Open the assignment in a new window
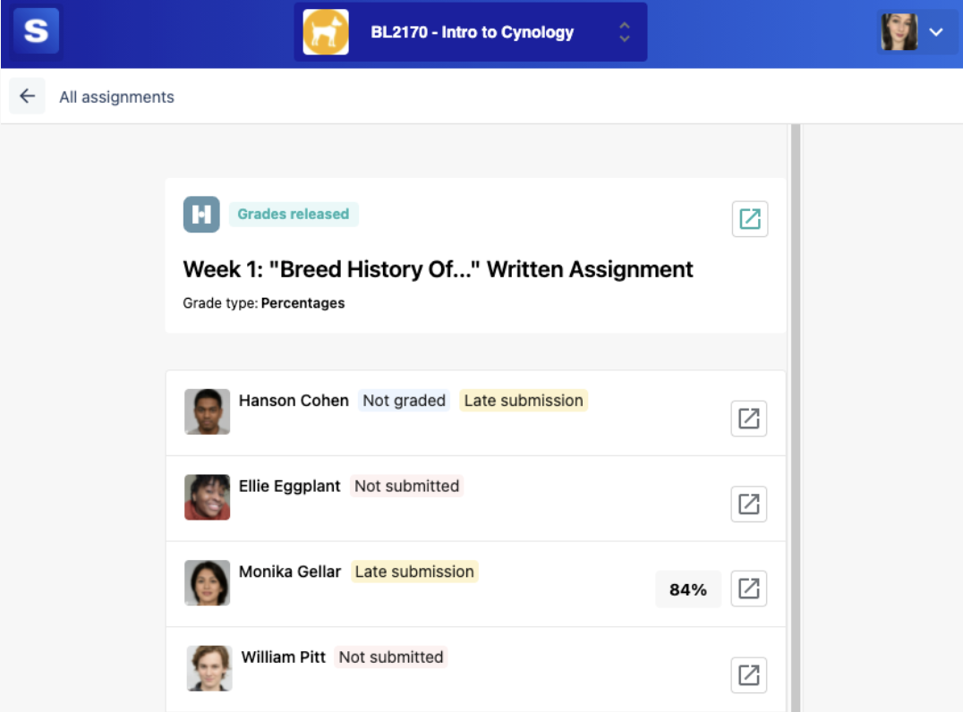963x712 pixels. coord(750,218)
